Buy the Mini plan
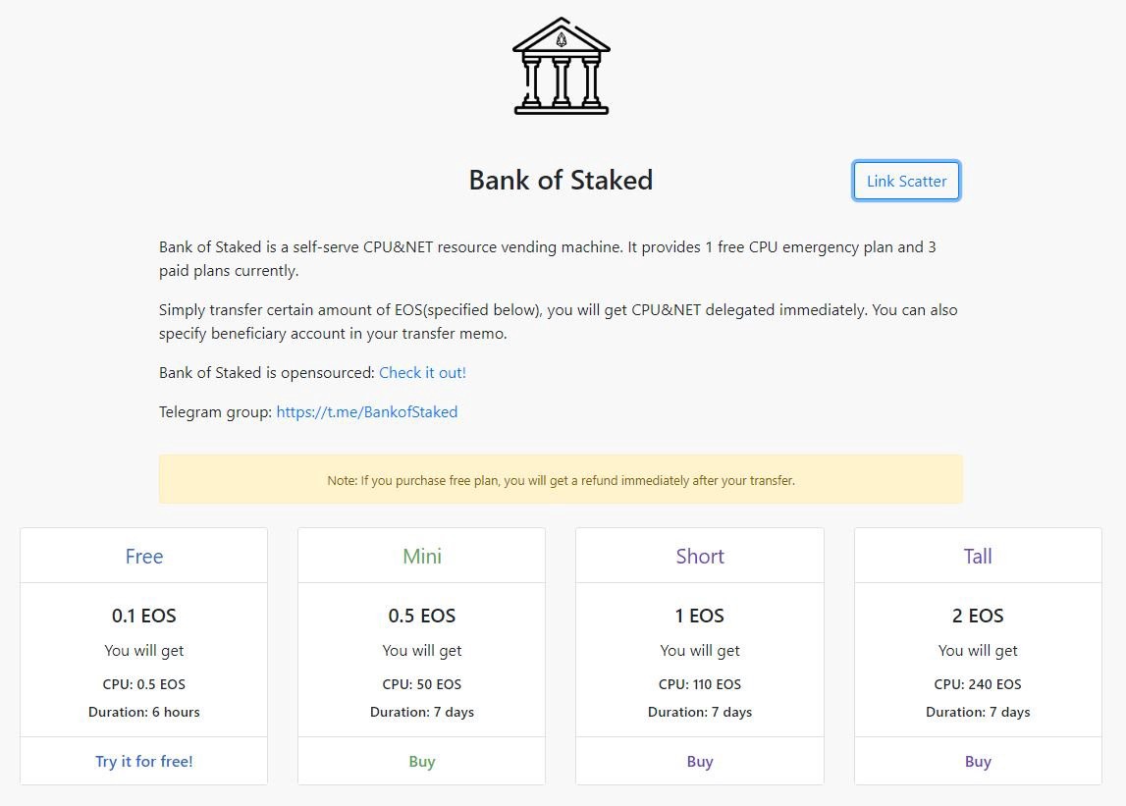This screenshot has width=1126, height=806. tap(421, 761)
